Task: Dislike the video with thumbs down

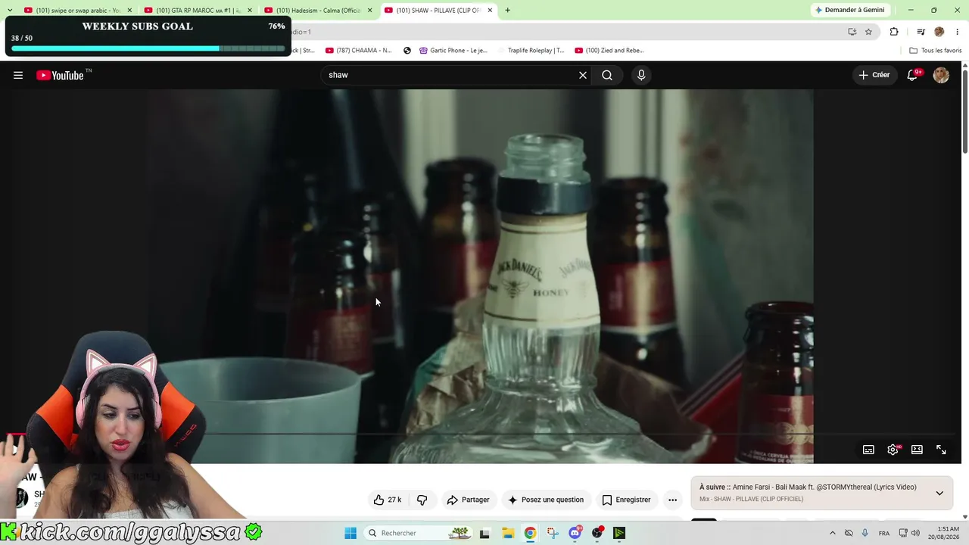Action: [x=422, y=500]
